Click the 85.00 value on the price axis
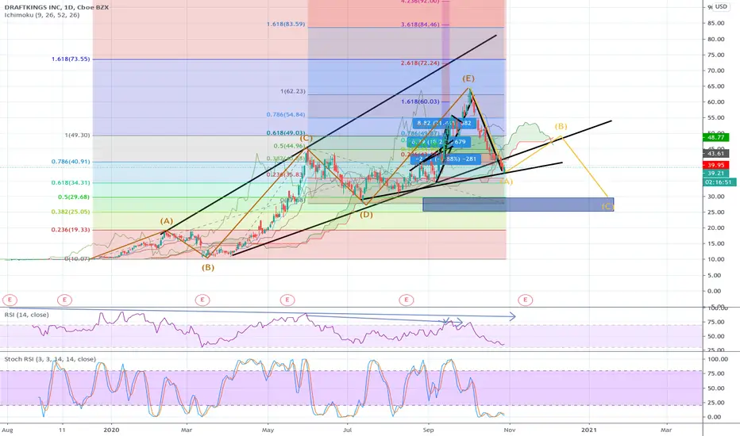The image size is (740, 436). (x=716, y=23)
